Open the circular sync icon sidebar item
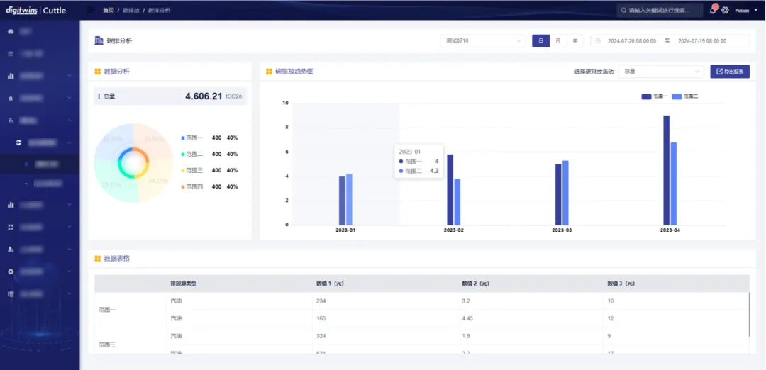The image size is (766, 370). [x=18, y=142]
